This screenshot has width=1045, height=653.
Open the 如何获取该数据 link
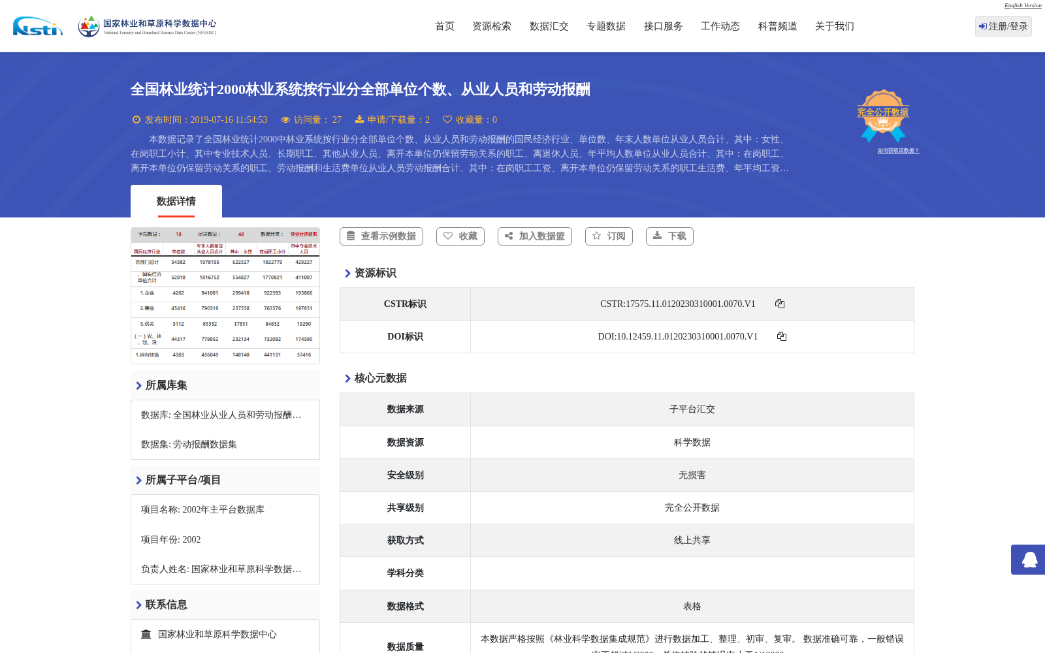click(898, 151)
